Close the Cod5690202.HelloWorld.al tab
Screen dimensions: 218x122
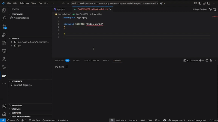click(x=110, y=9)
